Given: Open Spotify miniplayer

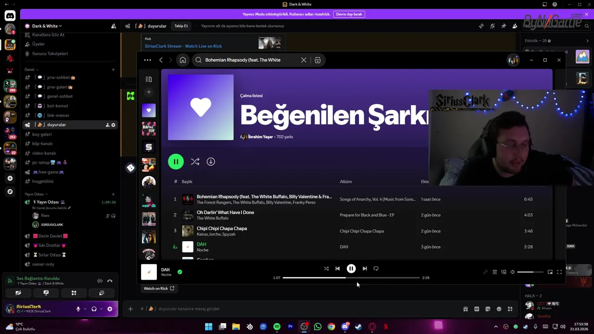Looking at the screenshot, I should tap(550, 272).
